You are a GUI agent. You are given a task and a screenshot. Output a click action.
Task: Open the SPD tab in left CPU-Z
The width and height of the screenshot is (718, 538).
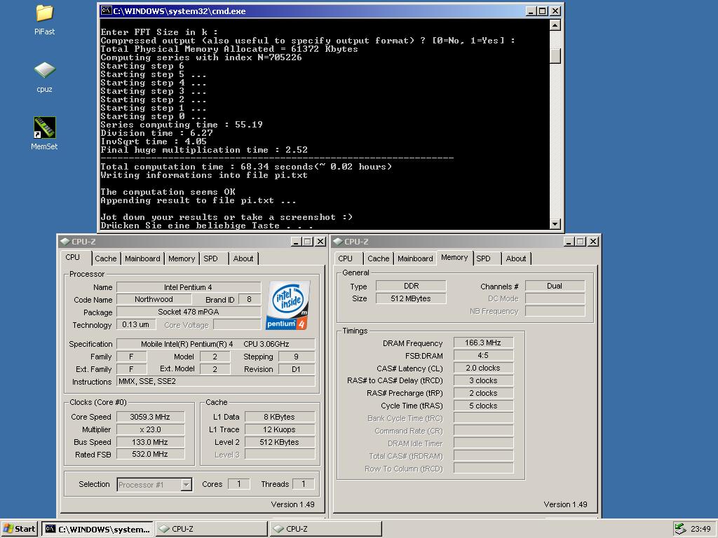tap(210, 258)
